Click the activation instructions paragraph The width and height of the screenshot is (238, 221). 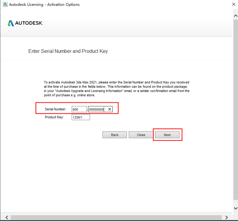pyautogui.click(x=117, y=89)
